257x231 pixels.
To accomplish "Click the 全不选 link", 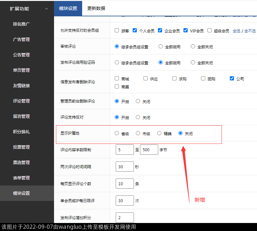I will [250, 31].
